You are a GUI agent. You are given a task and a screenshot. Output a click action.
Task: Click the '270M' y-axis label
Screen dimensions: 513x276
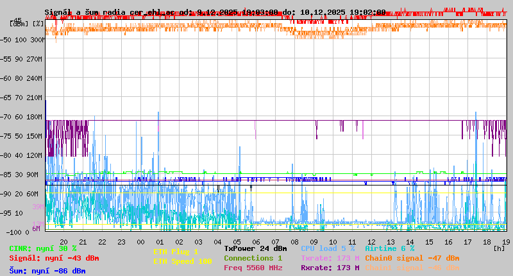[36, 59]
